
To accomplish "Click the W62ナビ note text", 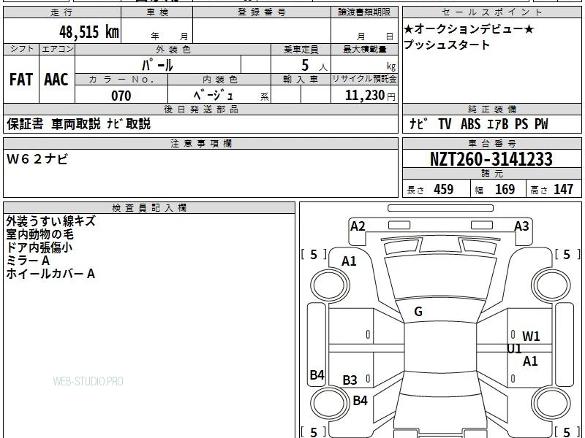I will tap(37, 159).
